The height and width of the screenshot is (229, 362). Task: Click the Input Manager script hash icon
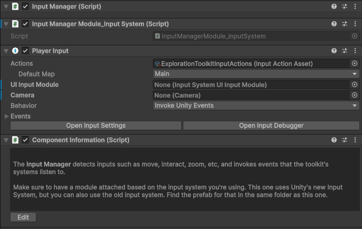pyautogui.click(x=15, y=6)
